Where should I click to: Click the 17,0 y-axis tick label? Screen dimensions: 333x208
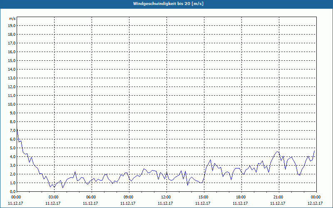click(x=12, y=43)
